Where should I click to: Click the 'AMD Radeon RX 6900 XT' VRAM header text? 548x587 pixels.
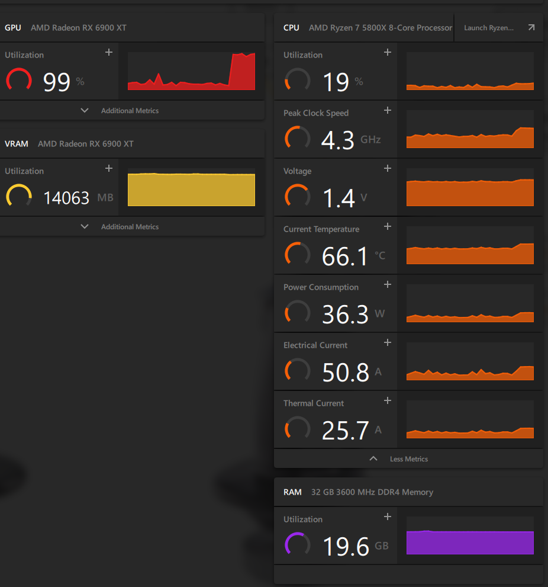point(86,144)
